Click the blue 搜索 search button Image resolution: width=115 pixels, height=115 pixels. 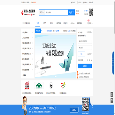pos(72,12)
